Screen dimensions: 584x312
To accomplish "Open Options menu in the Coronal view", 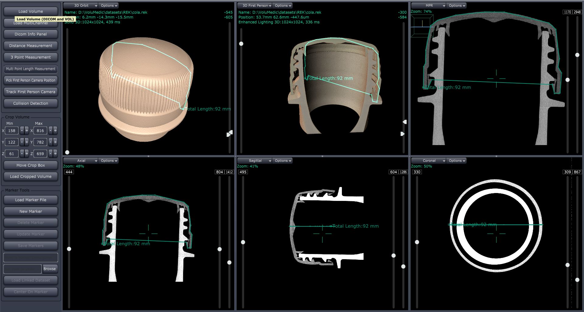I will click(457, 161).
